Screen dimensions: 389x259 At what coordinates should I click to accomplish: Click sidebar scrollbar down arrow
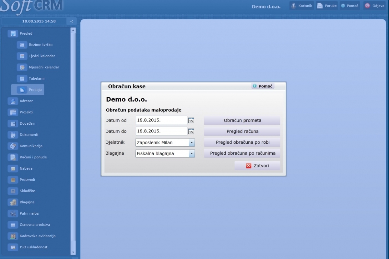pos(73,252)
